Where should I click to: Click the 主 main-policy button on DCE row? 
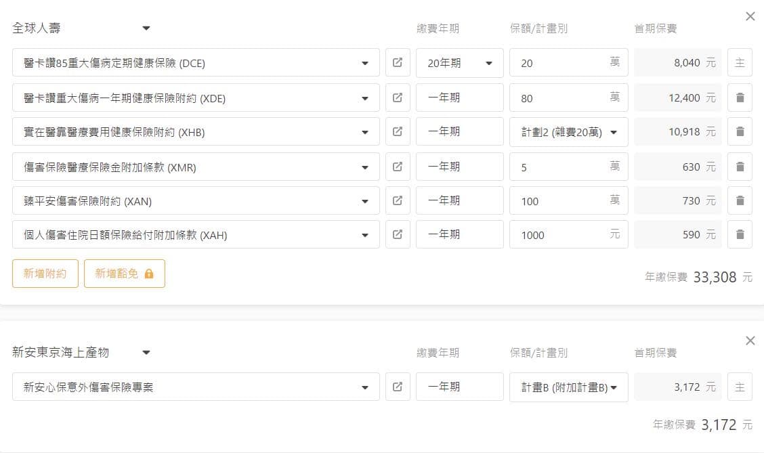[x=740, y=63]
